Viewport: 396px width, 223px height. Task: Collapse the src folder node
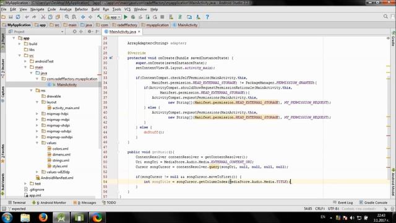tap(19, 55)
